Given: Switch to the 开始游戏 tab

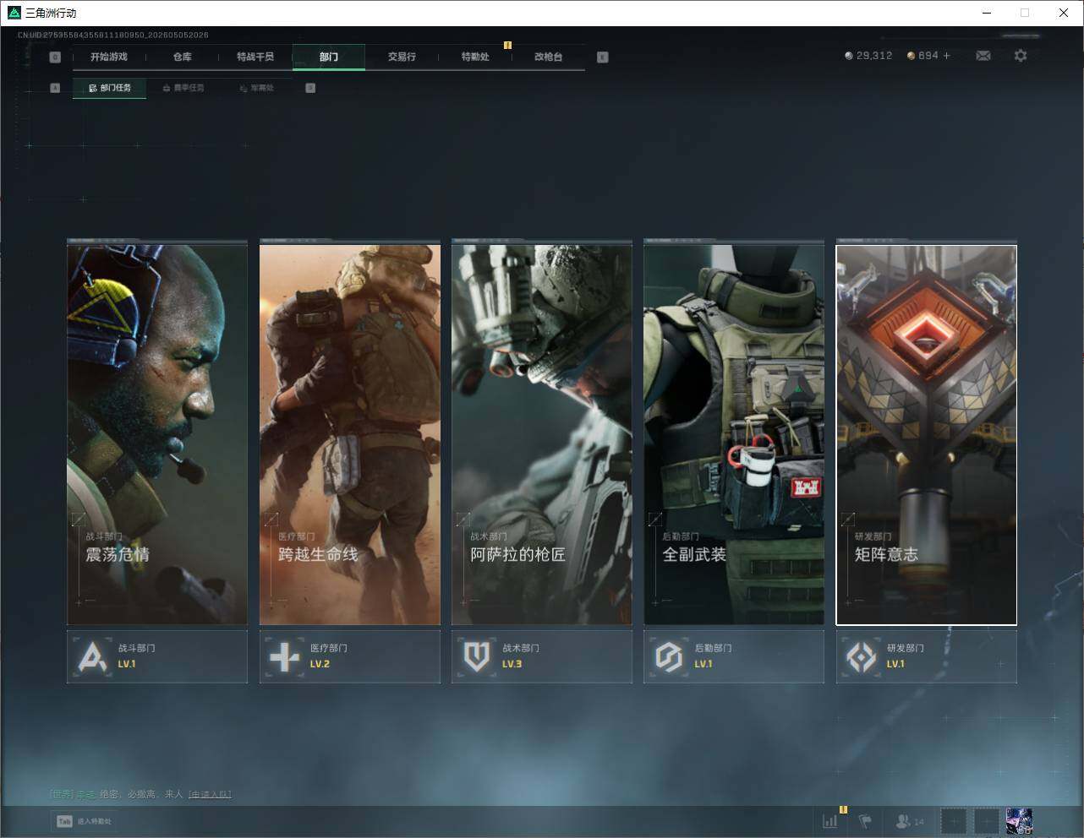Looking at the screenshot, I should click(x=109, y=57).
